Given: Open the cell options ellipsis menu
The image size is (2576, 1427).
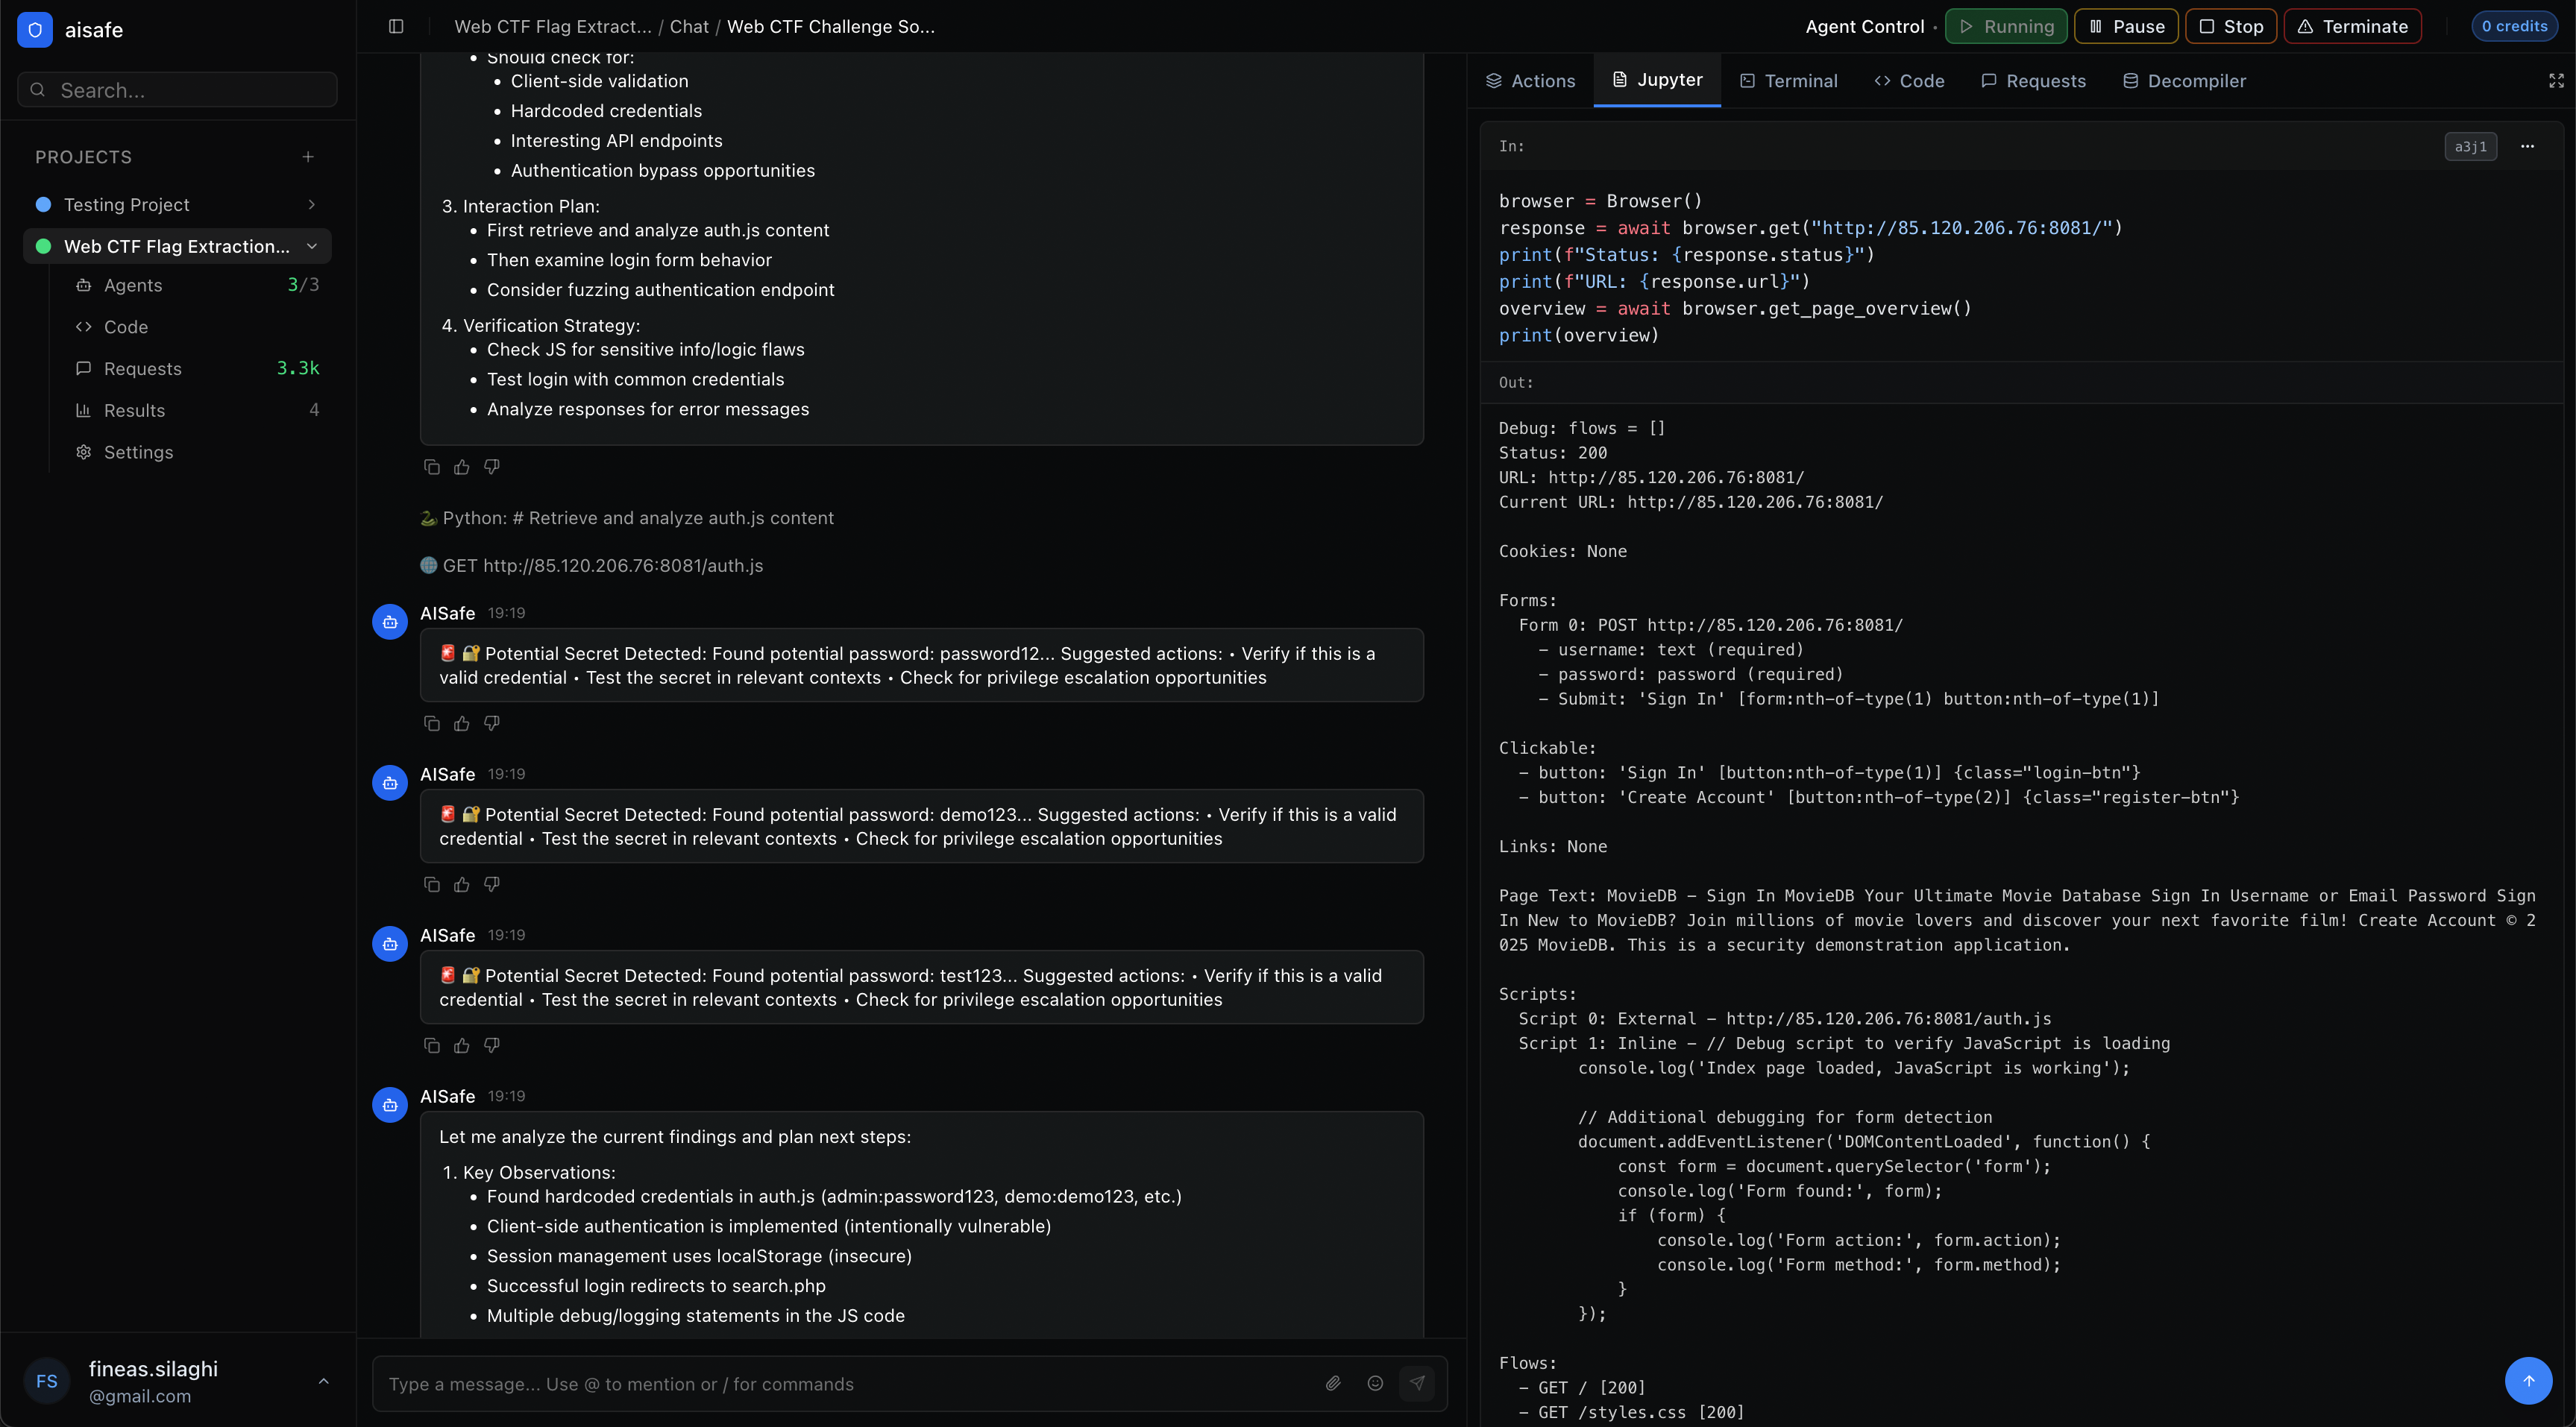Looking at the screenshot, I should (x=2527, y=146).
